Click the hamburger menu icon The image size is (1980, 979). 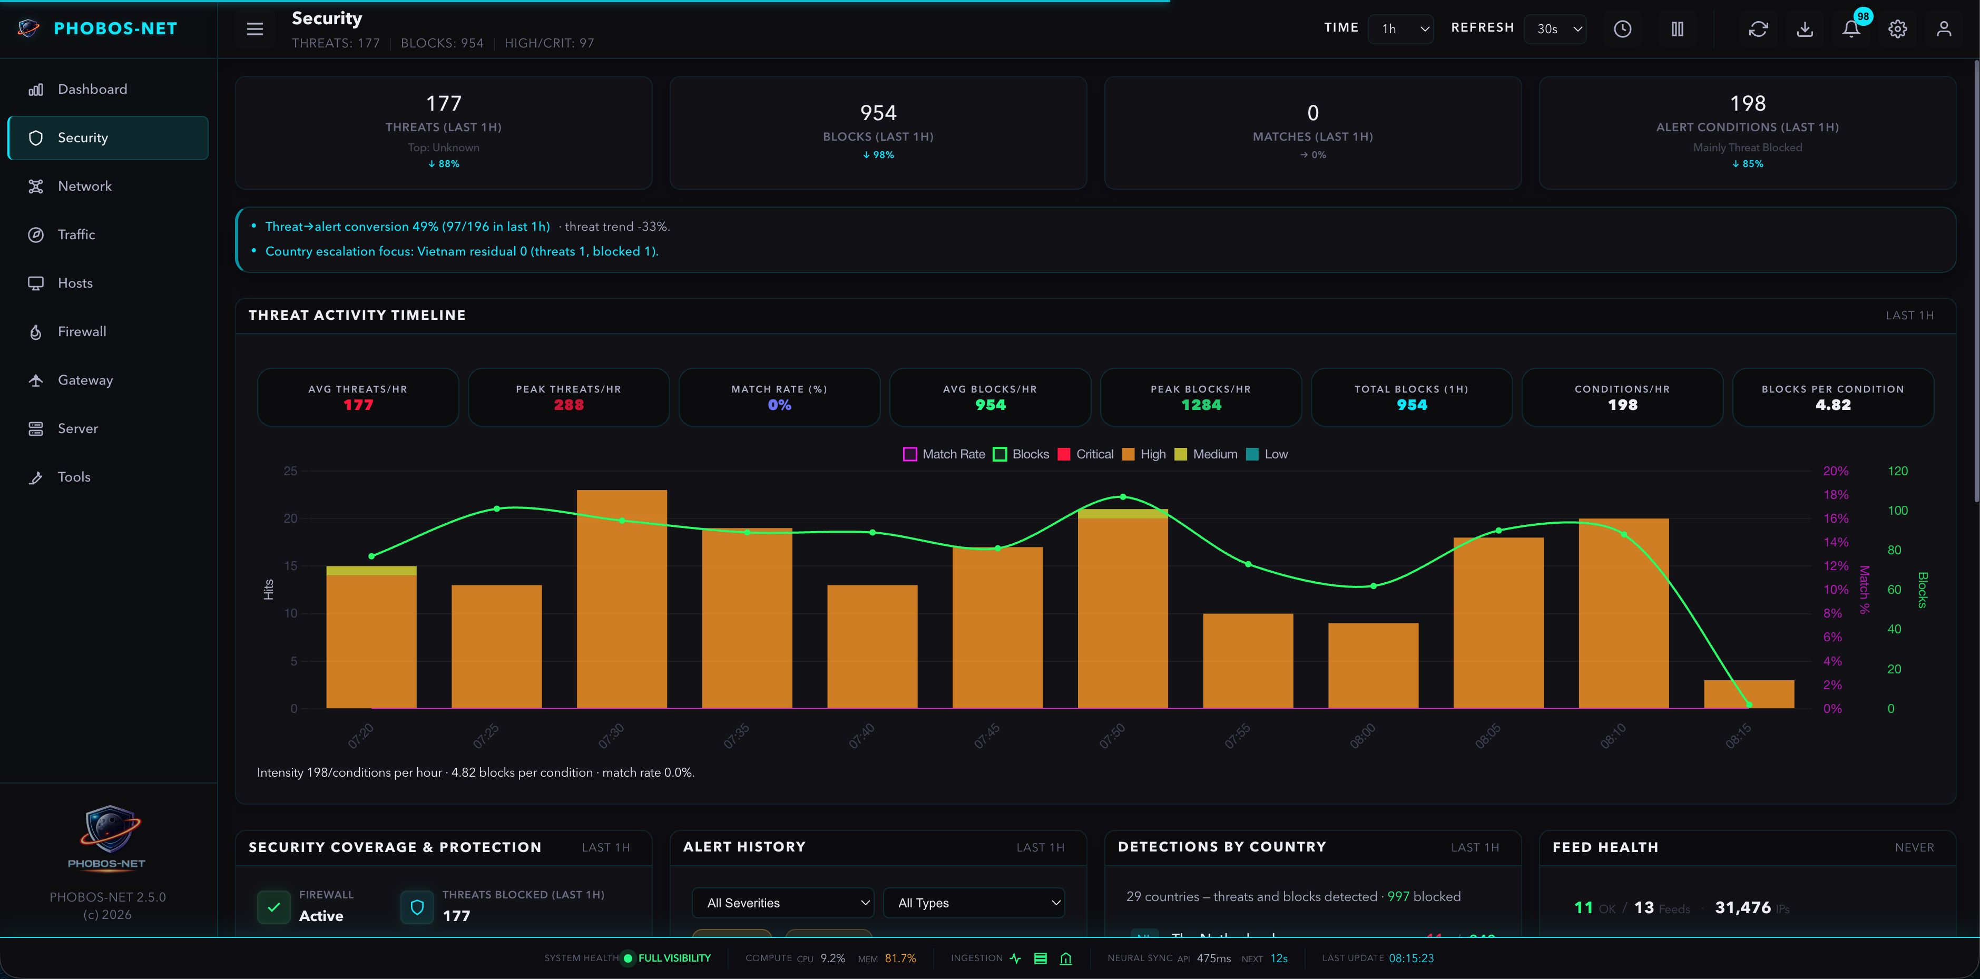click(254, 29)
